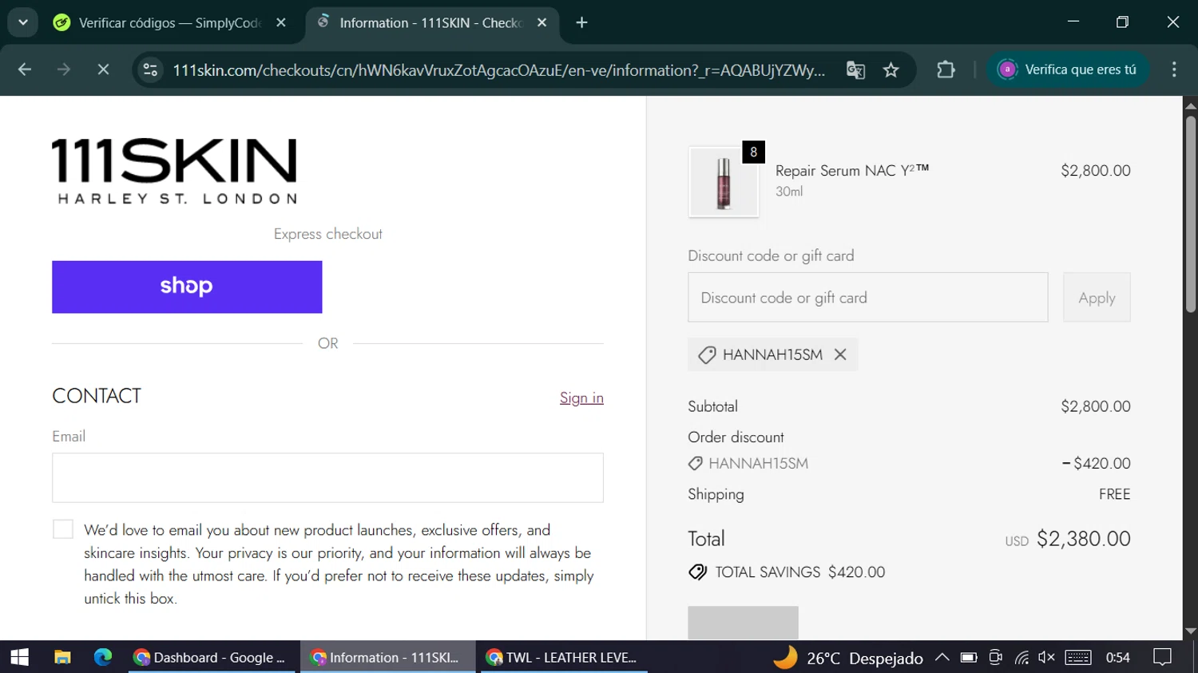
Task: Click the muted volume speaker icon
Action: [x=1046, y=658]
